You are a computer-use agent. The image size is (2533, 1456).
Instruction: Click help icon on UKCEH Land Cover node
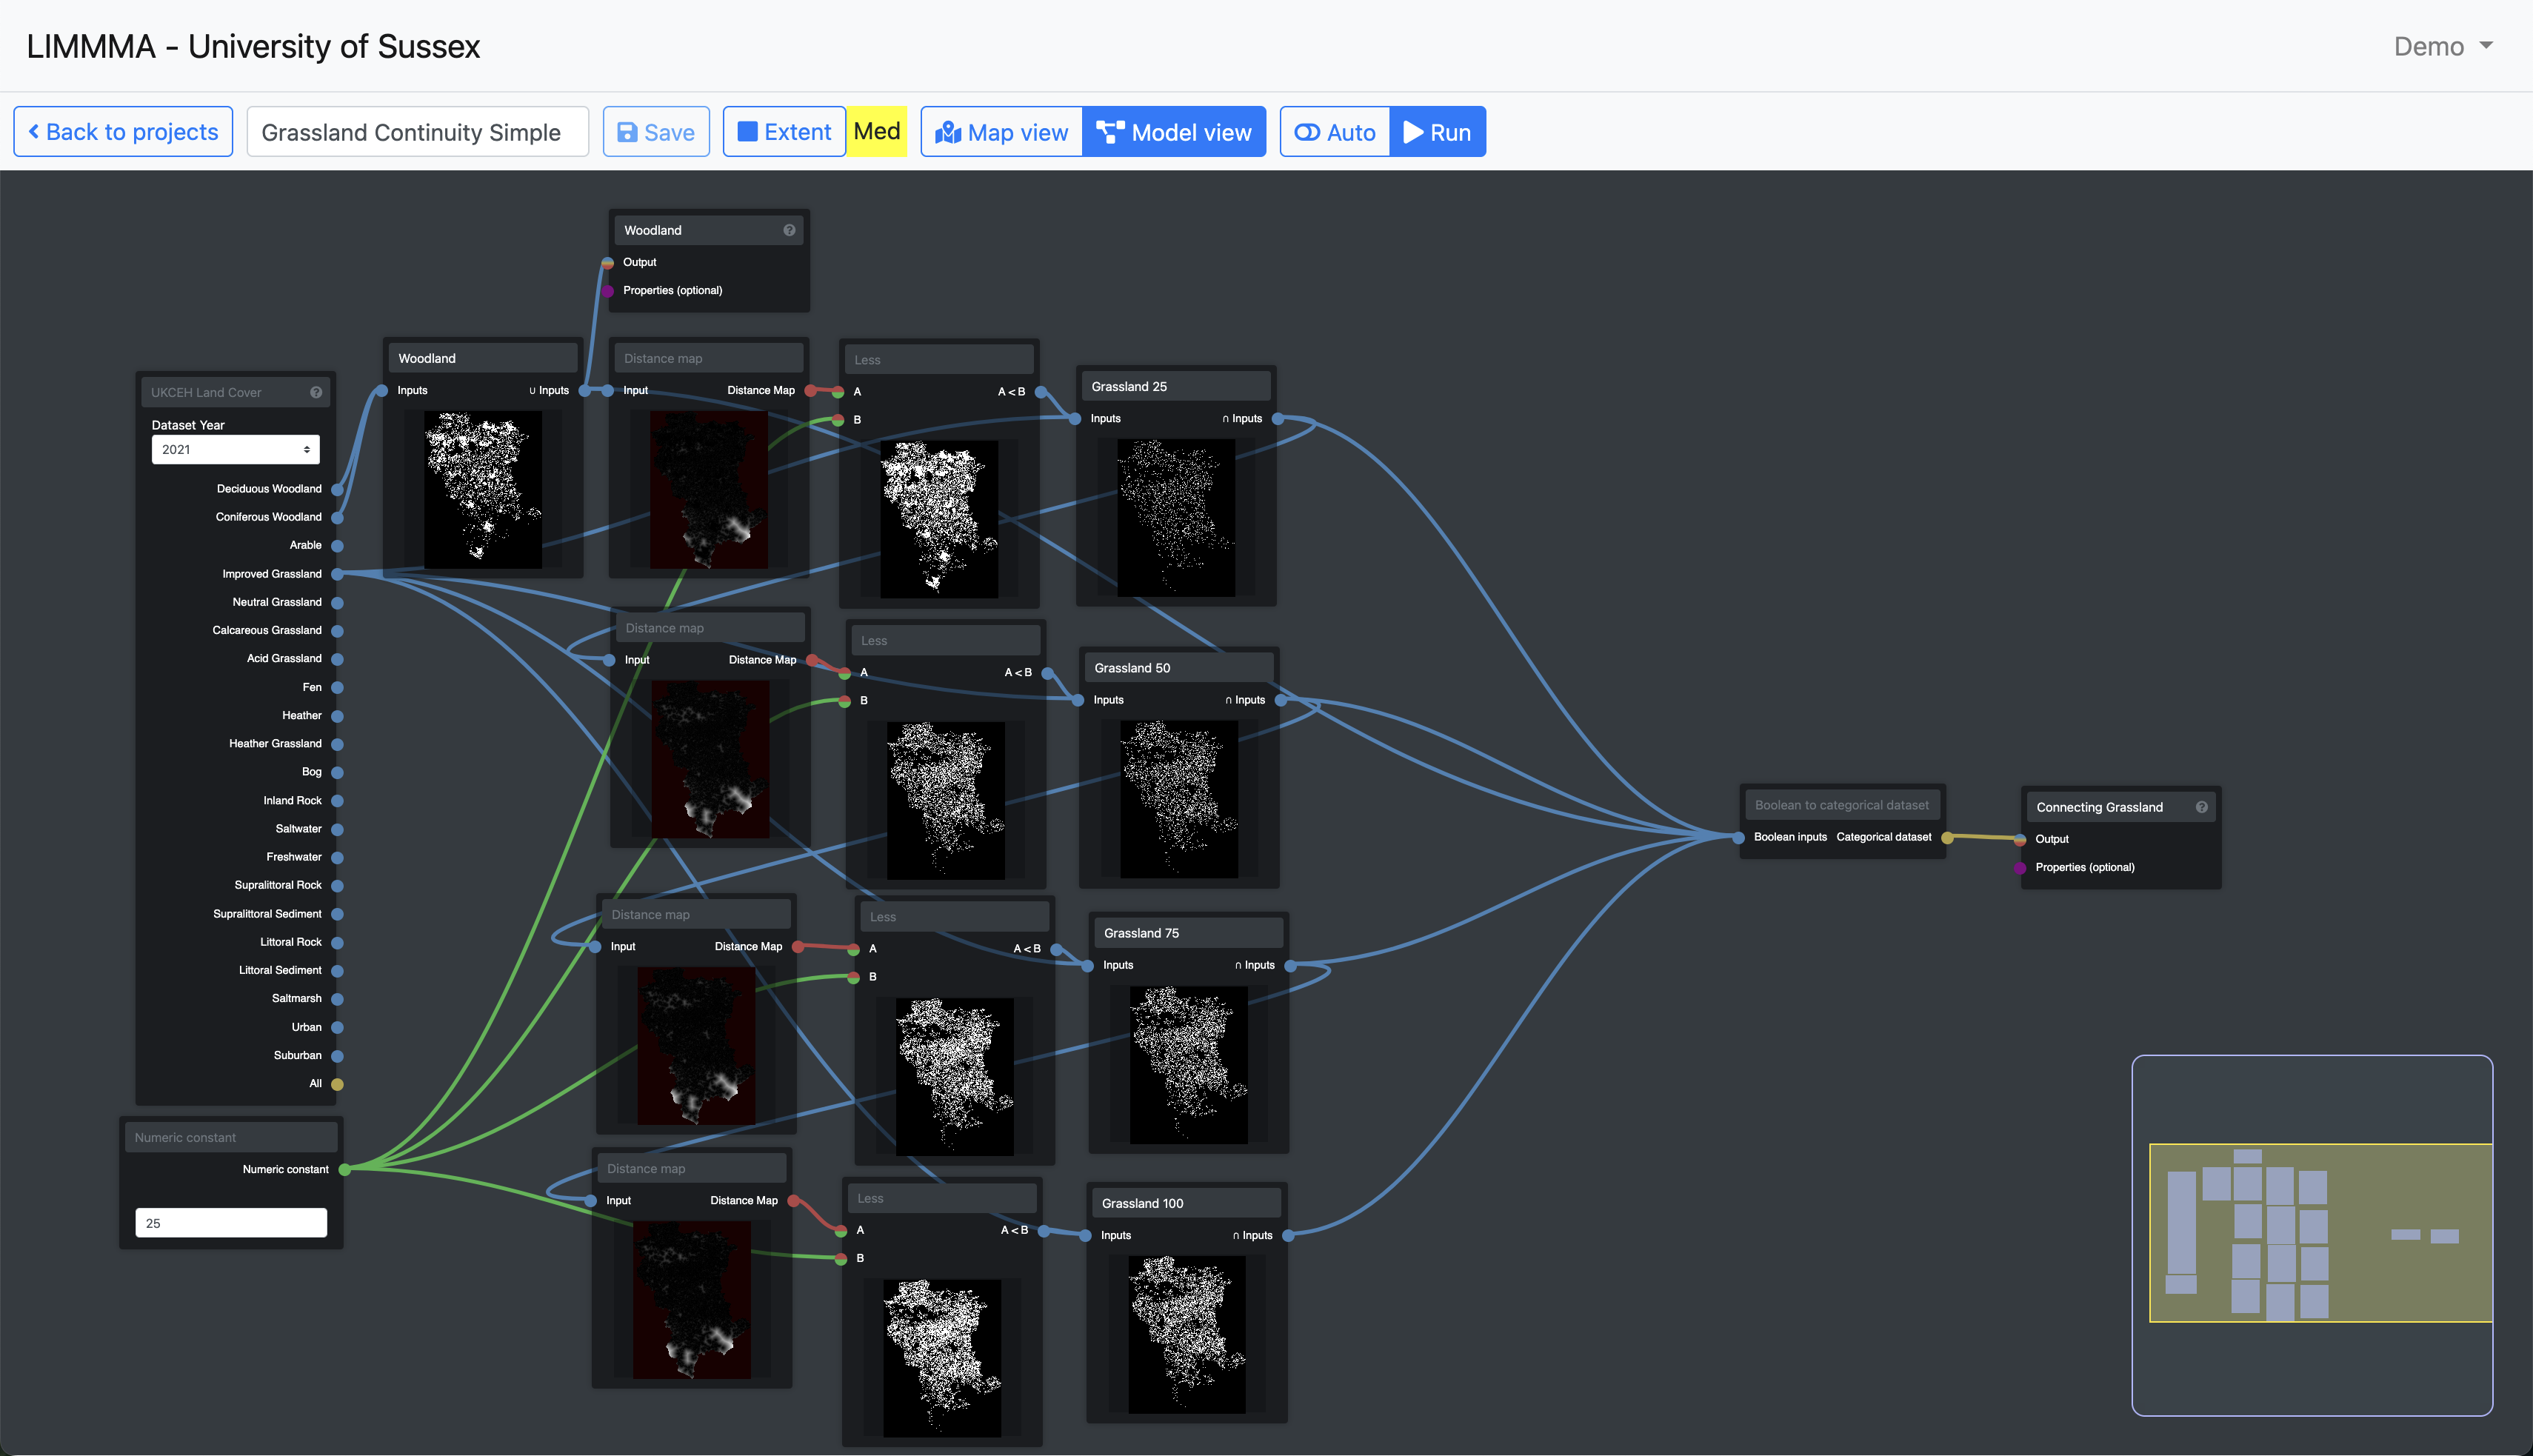click(316, 392)
